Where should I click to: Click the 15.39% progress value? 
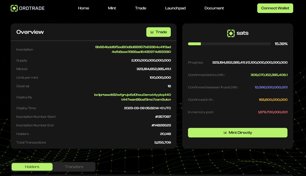pos(281,44)
